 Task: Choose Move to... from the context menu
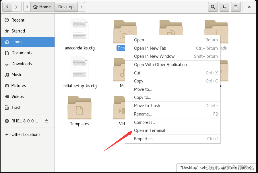tap(173, 89)
